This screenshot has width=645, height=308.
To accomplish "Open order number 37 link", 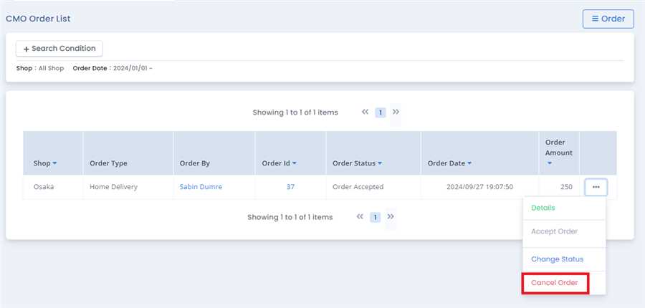I will 290,187.
